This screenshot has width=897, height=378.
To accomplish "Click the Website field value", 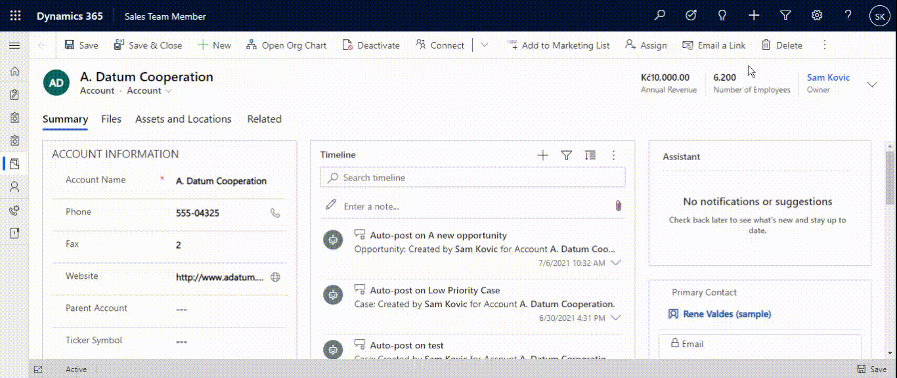I will pos(220,278).
